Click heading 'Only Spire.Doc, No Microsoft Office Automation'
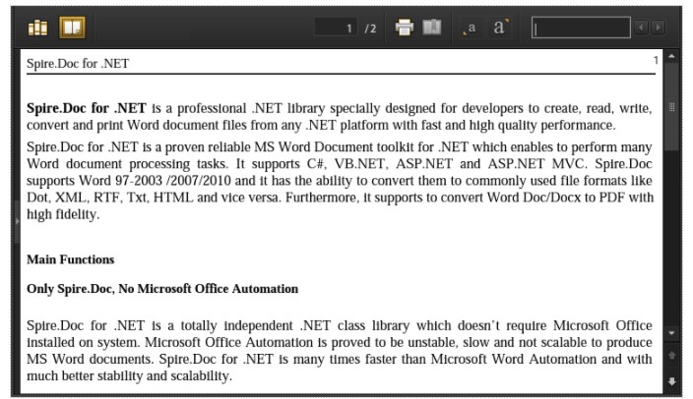693x399 pixels. pyautogui.click(x=162, y=289)
